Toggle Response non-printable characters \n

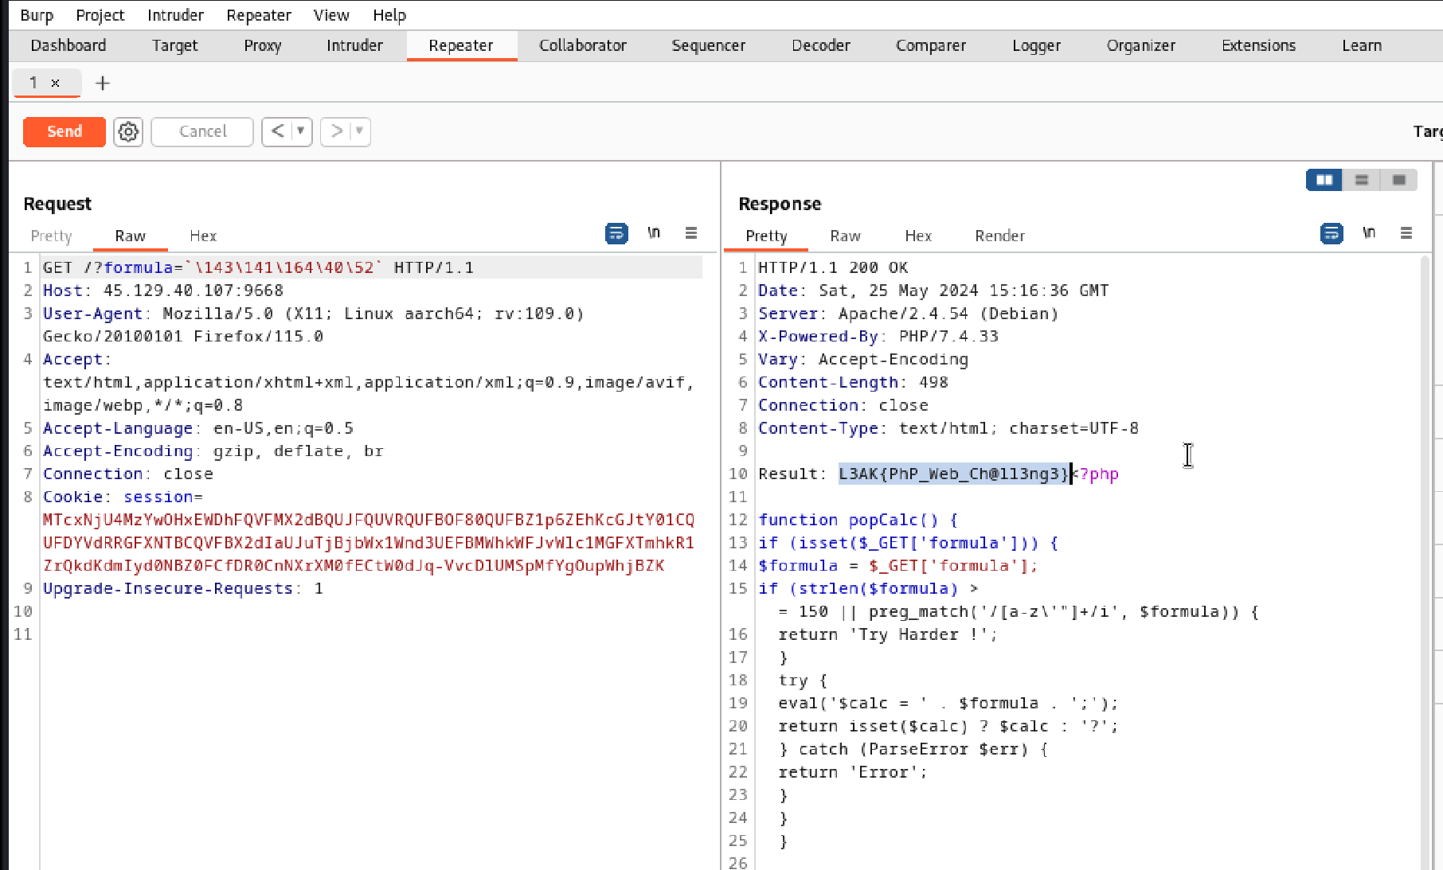1369,233
